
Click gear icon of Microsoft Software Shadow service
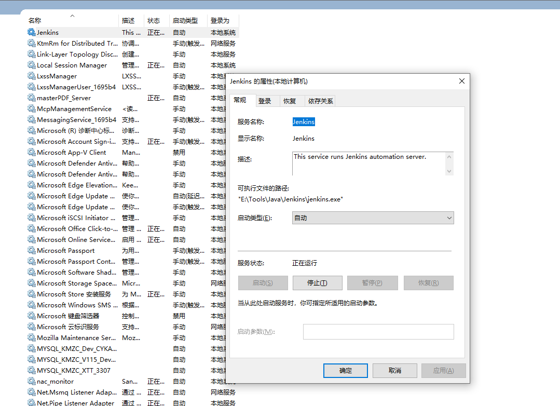point(32,272)
